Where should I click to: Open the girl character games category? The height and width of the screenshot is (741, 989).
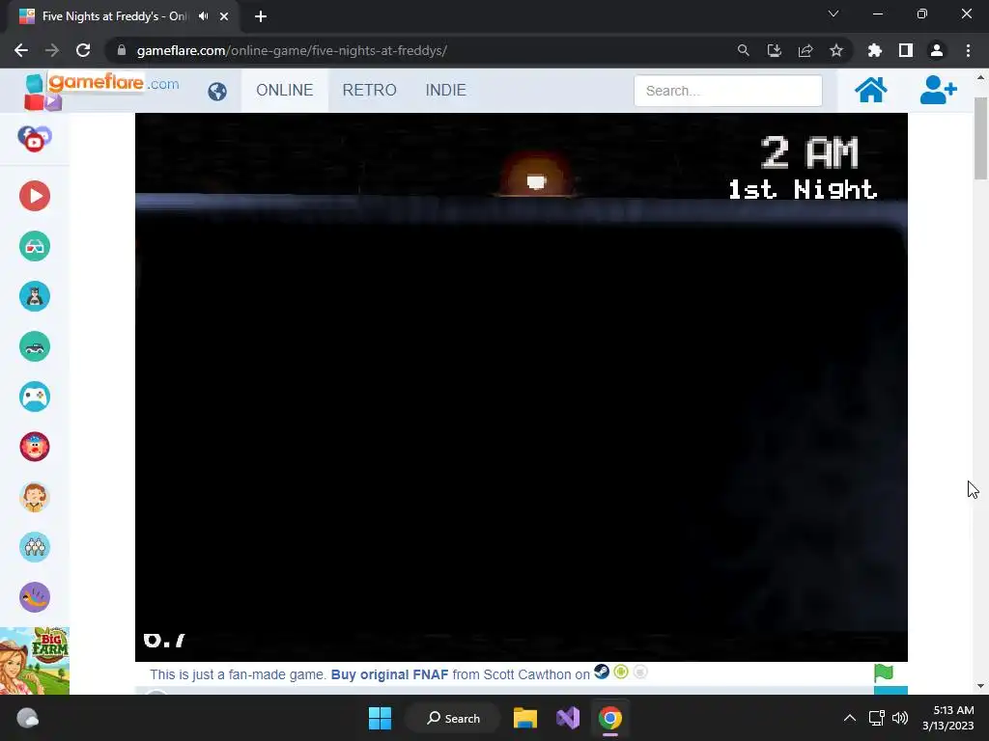[x=35, y=497]
